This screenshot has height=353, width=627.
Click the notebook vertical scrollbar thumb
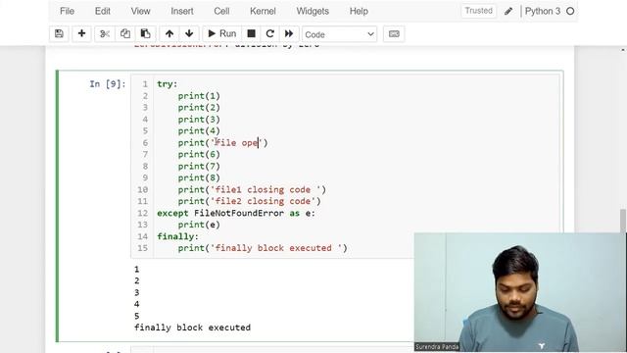(623, 221)
